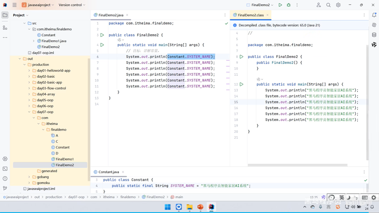
Task: Open IDE Settings via the gear icon
Action: point(338,5)
